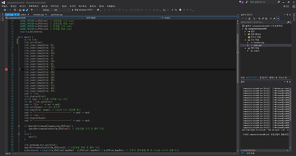Select main.cpp in Solution Explorer
The image size is (296, 156).
266,45
